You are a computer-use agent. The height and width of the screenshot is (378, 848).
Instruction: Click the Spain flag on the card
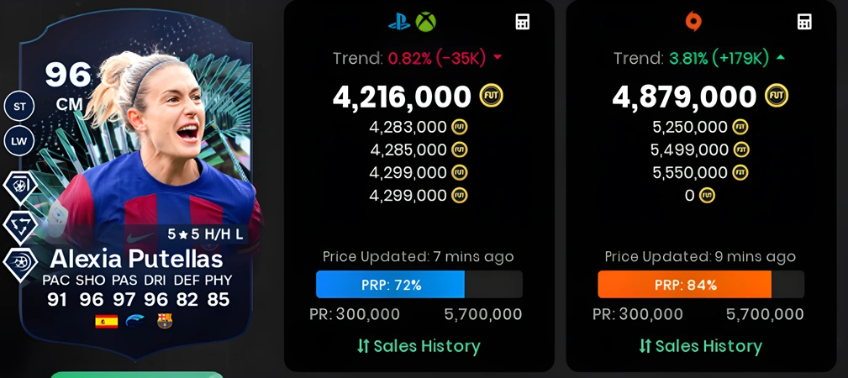tap(107, 322)
